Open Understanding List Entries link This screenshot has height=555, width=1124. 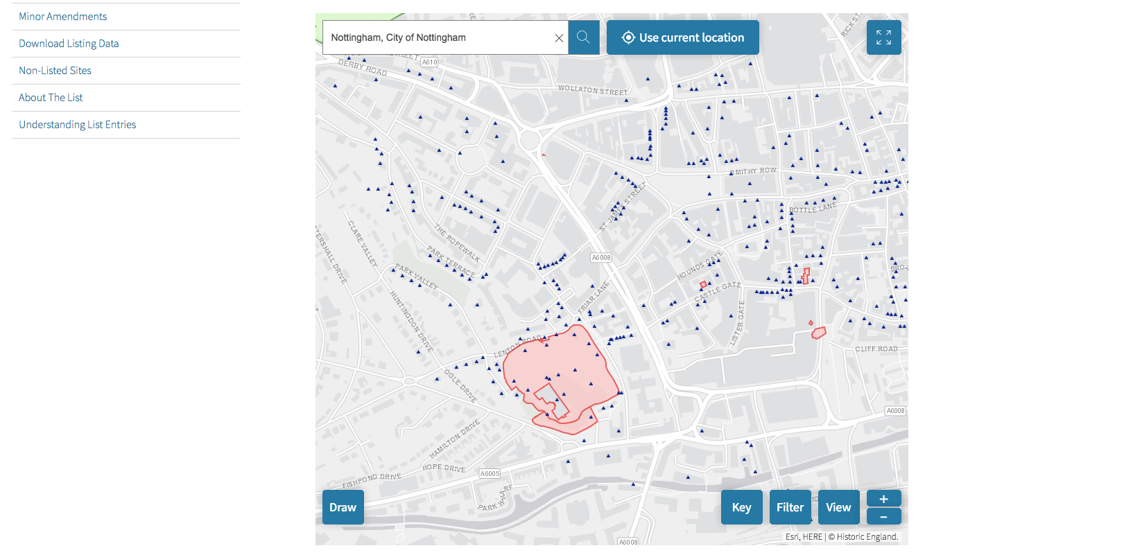coord(78,125)
